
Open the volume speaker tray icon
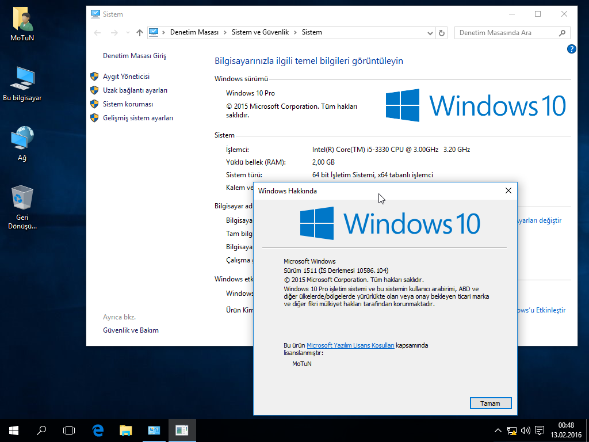coord(526,430)
